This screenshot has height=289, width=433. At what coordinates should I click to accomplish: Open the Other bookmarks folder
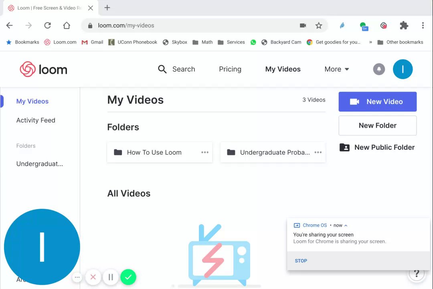[x=400, y=42]
